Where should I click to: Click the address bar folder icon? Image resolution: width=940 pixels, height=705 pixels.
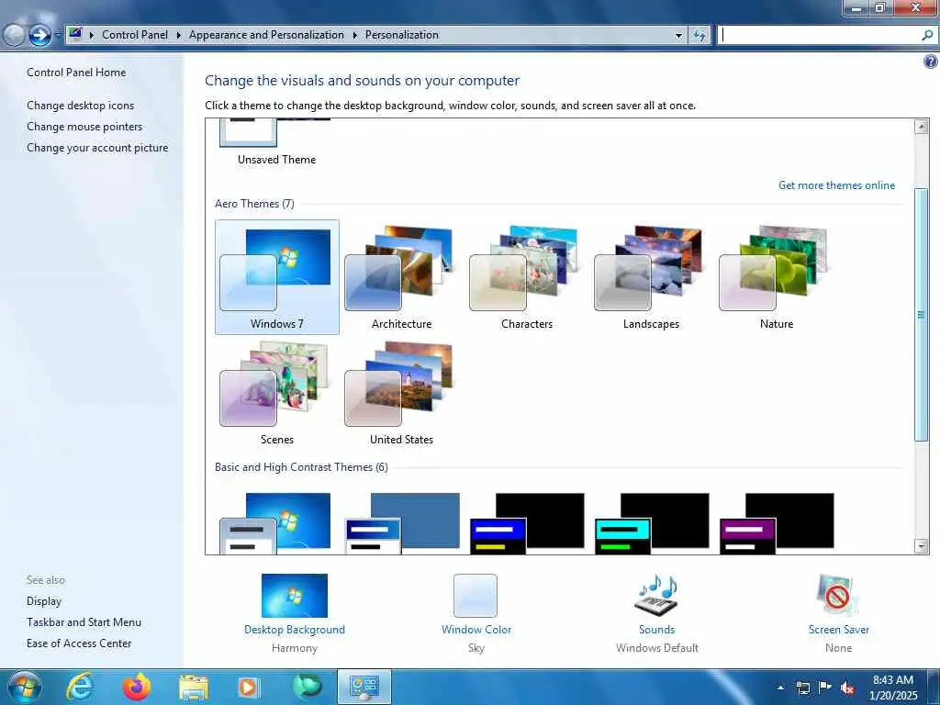[x=75, y=34]
